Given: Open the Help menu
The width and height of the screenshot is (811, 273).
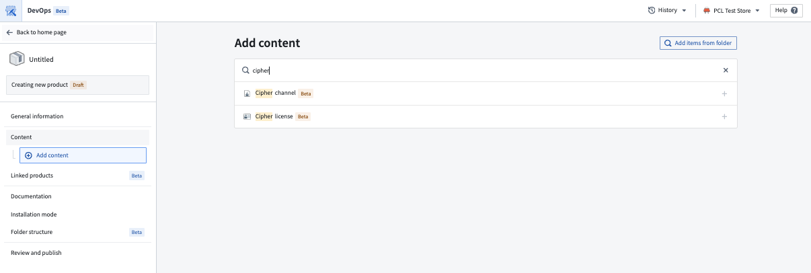Looking at the screenshot, I should (x=786, y=11).
